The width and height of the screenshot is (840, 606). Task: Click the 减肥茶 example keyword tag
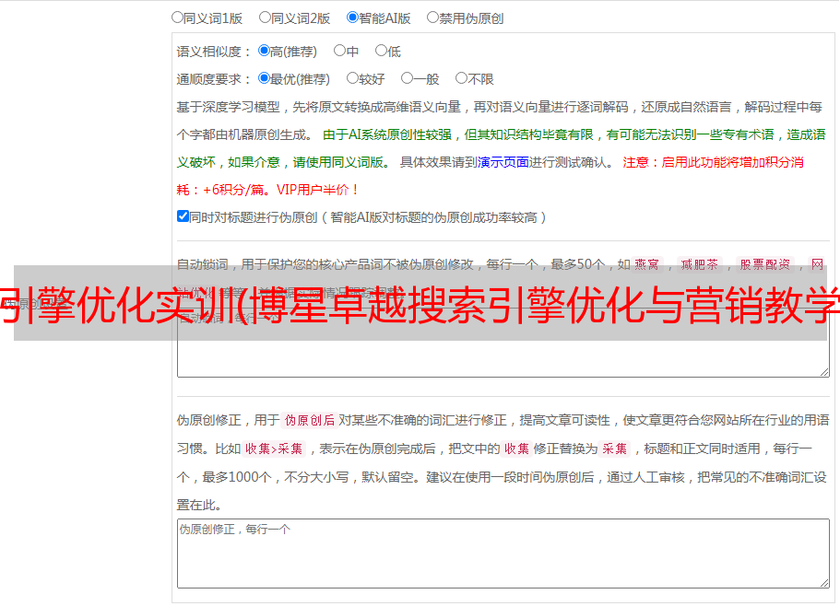700,264
